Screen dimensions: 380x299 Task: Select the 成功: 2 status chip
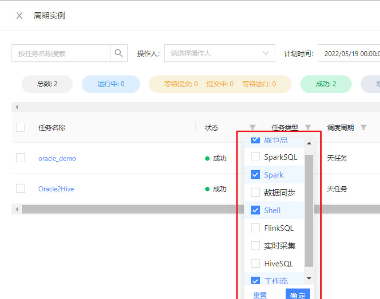(326, 84)
